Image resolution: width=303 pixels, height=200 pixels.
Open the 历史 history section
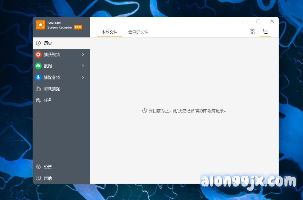click(48, 43)
